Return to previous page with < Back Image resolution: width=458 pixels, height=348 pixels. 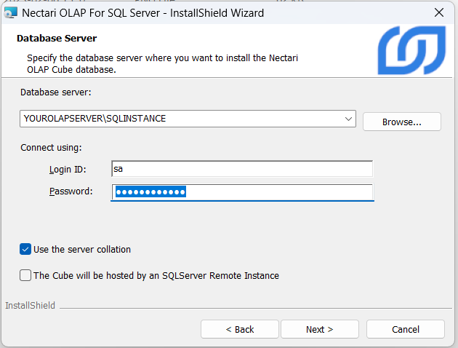[240, 329]
